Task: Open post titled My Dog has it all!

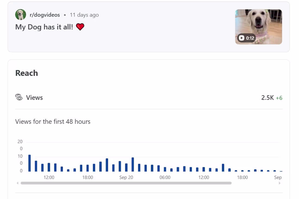Action: (44, 27)
